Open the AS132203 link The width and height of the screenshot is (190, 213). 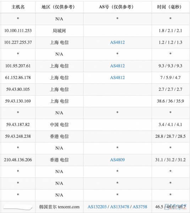[x=97, y=207]
